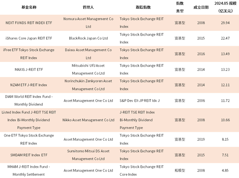This screenshot has width=239, height=178.
Task: Click size value 4.85
Action: point(225,170)
